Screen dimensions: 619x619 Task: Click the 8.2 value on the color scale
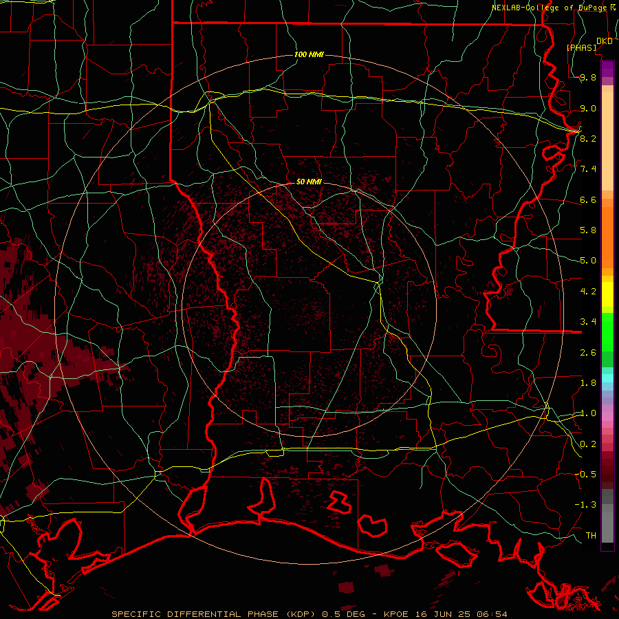pos(588,138)
